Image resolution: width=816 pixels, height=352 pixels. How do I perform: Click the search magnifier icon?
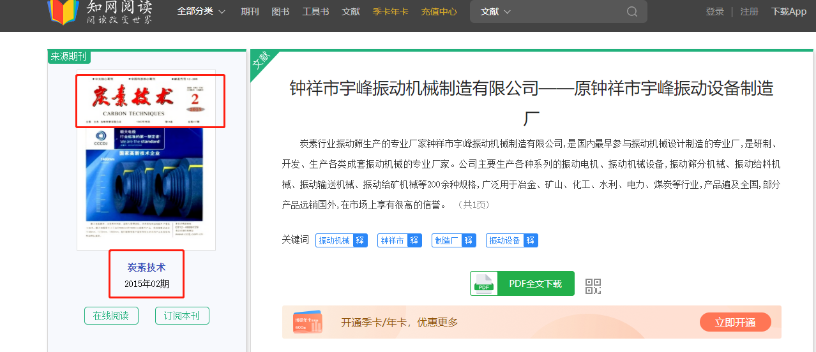[632, 11]
